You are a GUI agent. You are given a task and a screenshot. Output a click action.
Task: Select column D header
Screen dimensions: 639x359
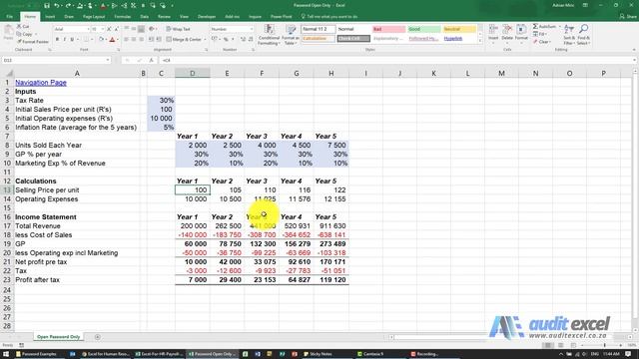point(193,74)
